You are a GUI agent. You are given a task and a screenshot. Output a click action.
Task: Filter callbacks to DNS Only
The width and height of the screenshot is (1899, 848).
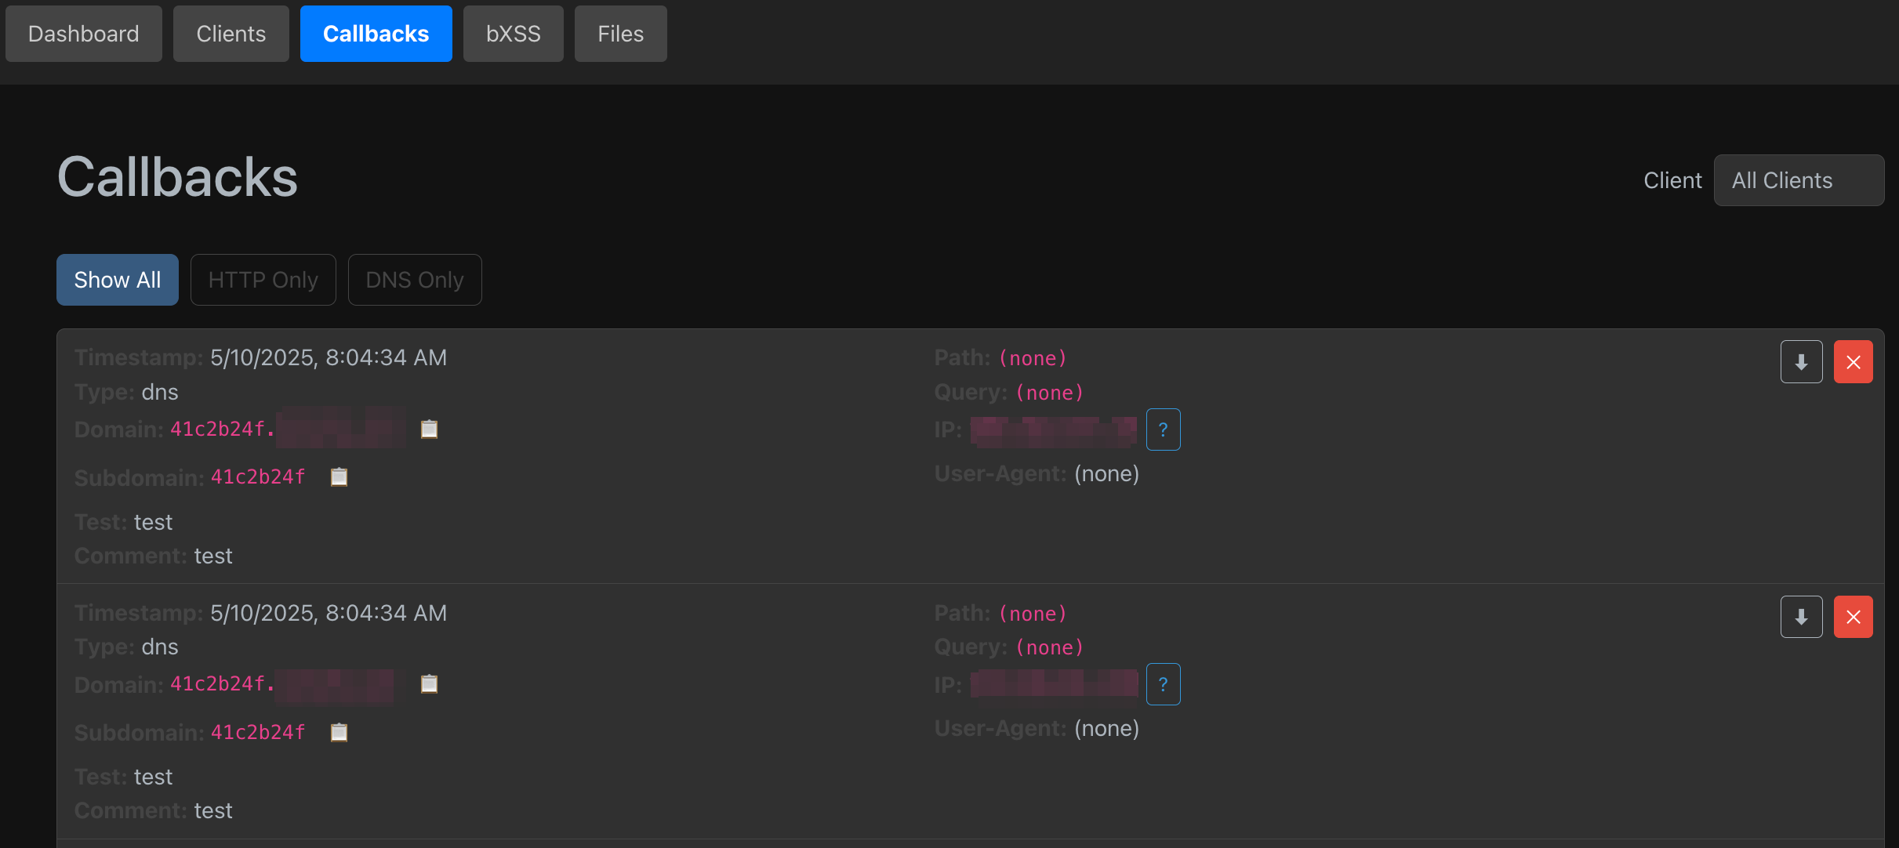click(415, 280)
